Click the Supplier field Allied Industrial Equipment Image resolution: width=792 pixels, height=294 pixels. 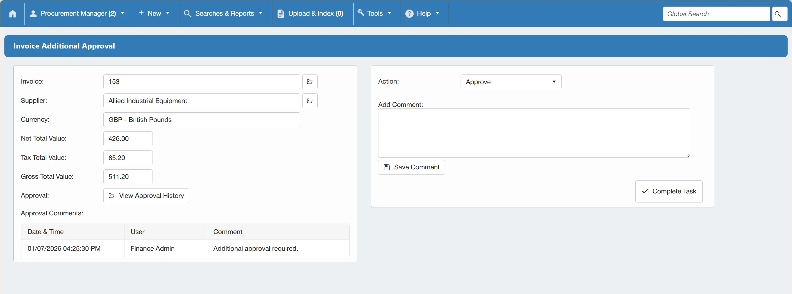click(x=202, y=101)
